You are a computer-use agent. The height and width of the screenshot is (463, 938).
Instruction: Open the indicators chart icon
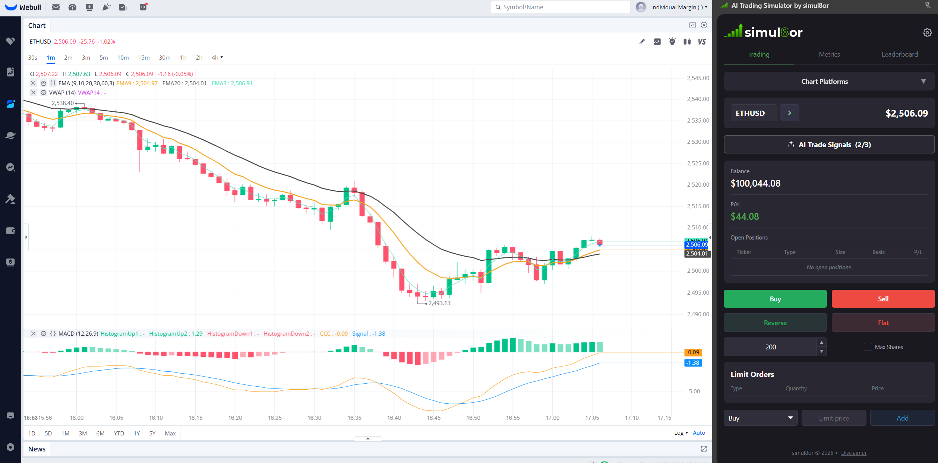657,42
